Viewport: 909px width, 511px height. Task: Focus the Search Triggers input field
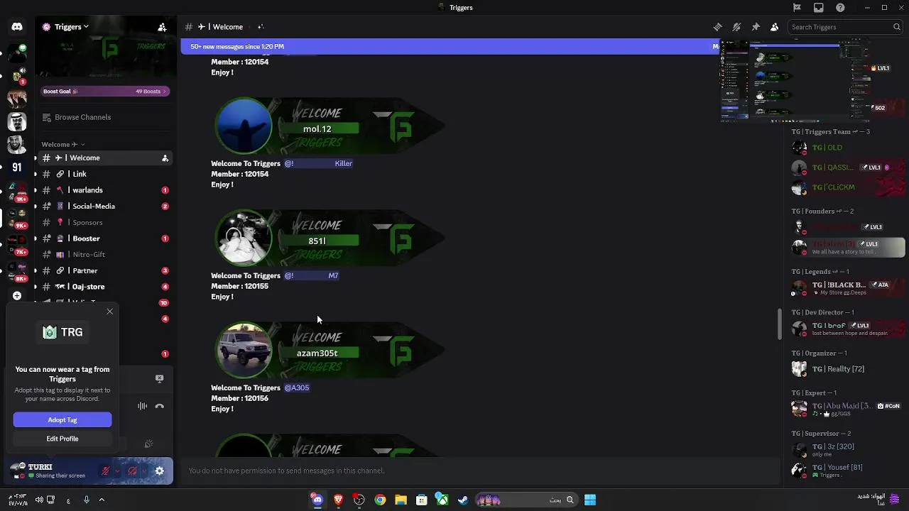coord(844,27)
